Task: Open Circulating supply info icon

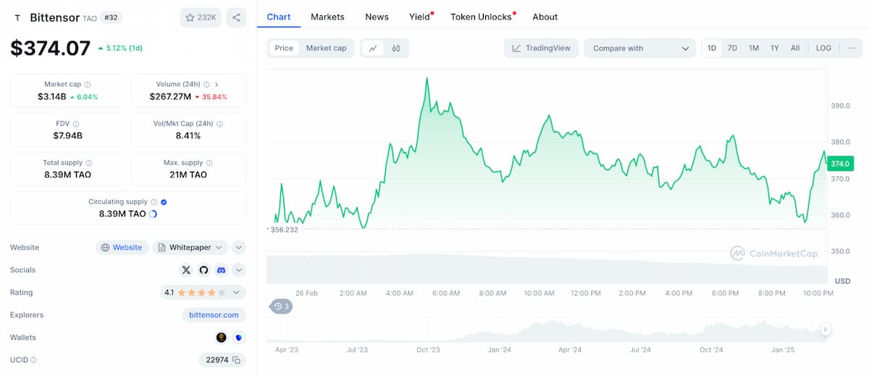Action: point(154,202)
